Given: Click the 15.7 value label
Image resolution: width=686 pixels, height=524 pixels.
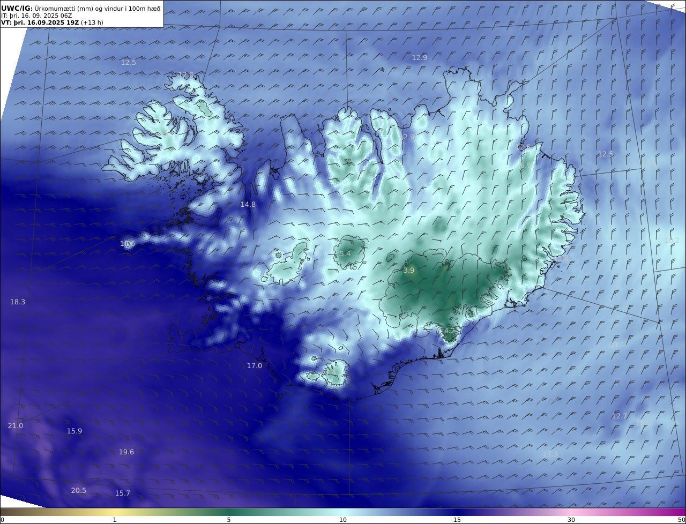Looking at the screenshot, I should tap(123, 493).
